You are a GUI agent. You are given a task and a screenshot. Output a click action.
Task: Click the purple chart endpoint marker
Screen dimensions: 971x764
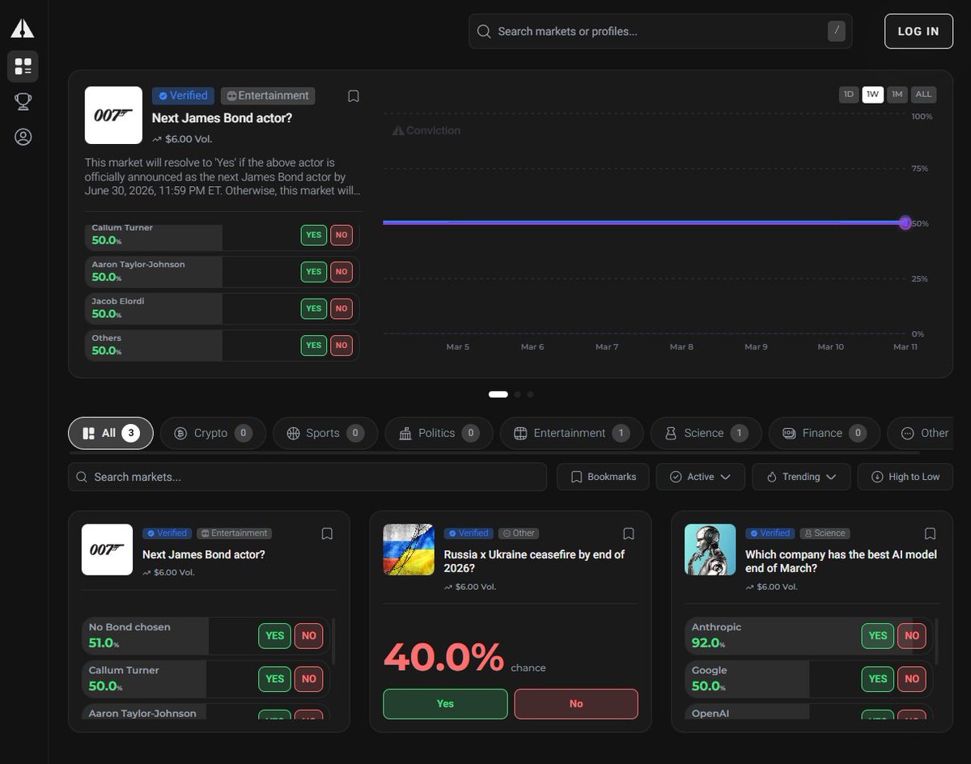point(905,223)
